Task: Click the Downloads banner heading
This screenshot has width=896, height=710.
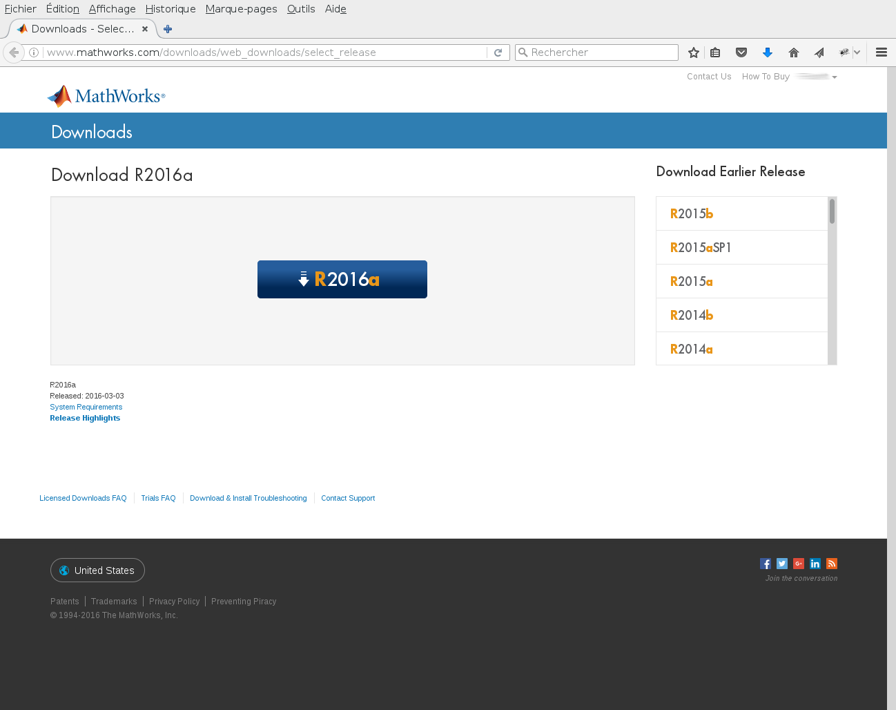Action: coord(92,132)
